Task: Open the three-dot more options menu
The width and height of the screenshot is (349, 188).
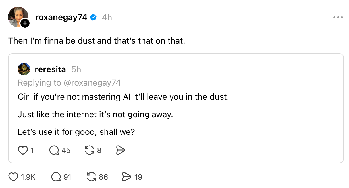Action: 338,18
